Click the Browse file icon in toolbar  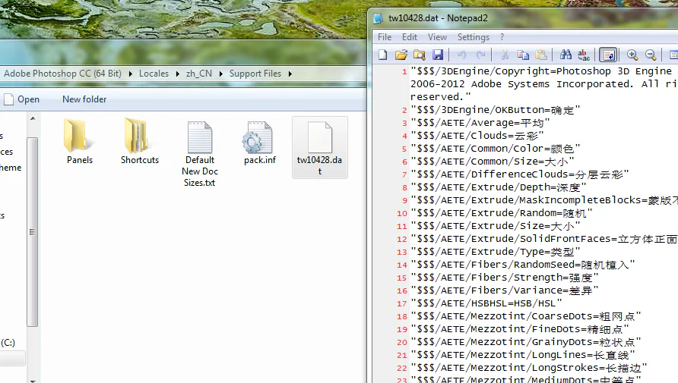(x=419, y=55)
